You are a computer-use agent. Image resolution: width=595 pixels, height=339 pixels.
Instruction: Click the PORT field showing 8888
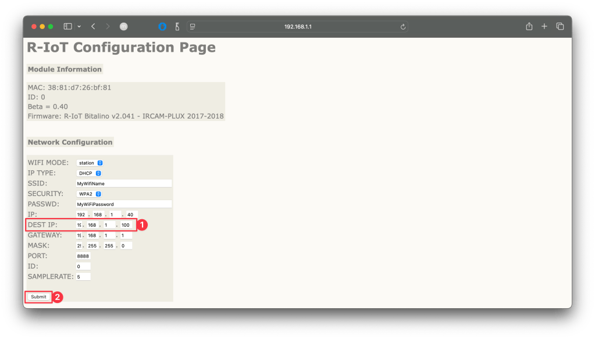(x=83, y=256)
